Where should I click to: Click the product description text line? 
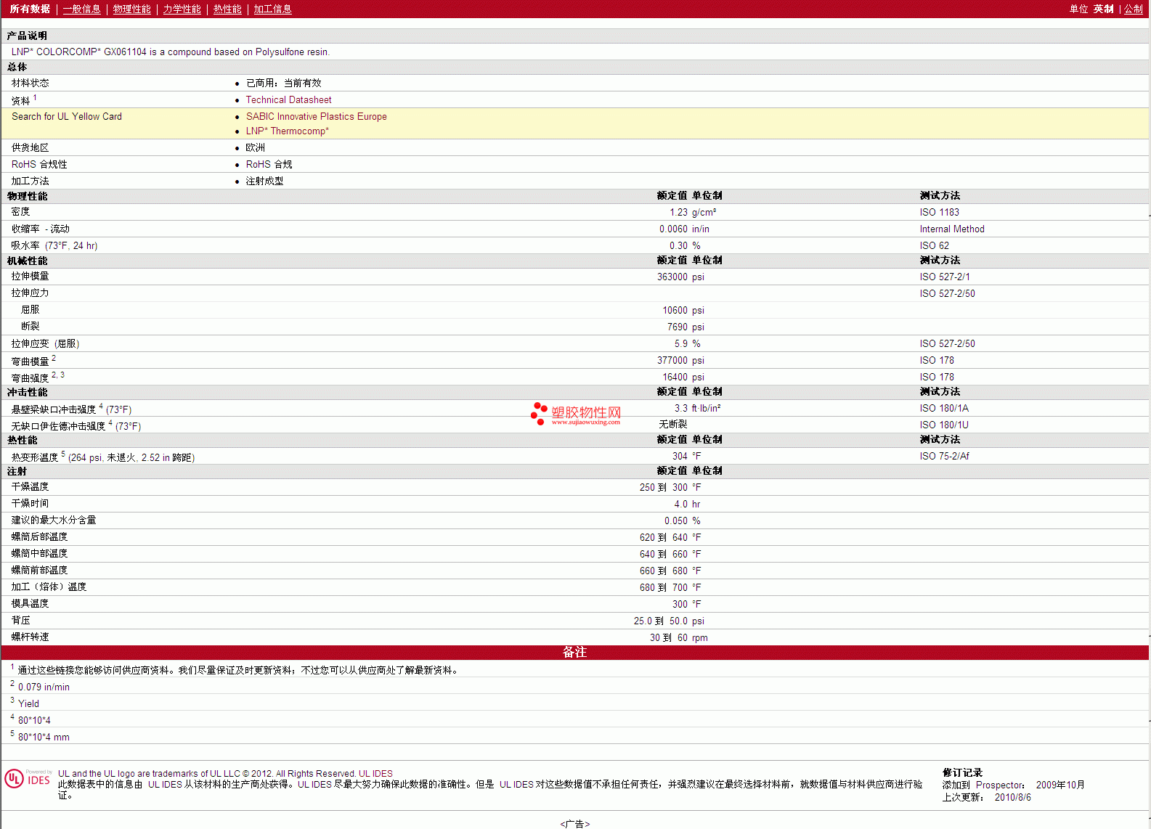point(170,52)
